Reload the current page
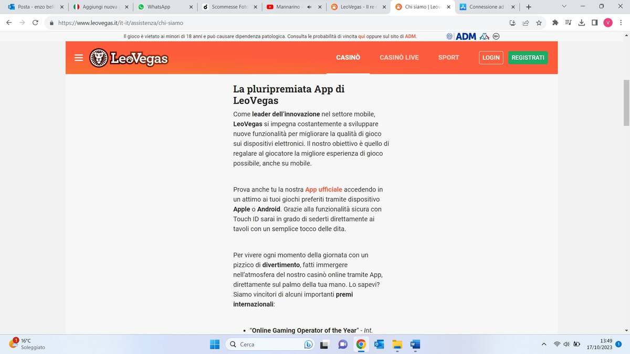Screen dimensions: 630x354 tap(35, 23)
